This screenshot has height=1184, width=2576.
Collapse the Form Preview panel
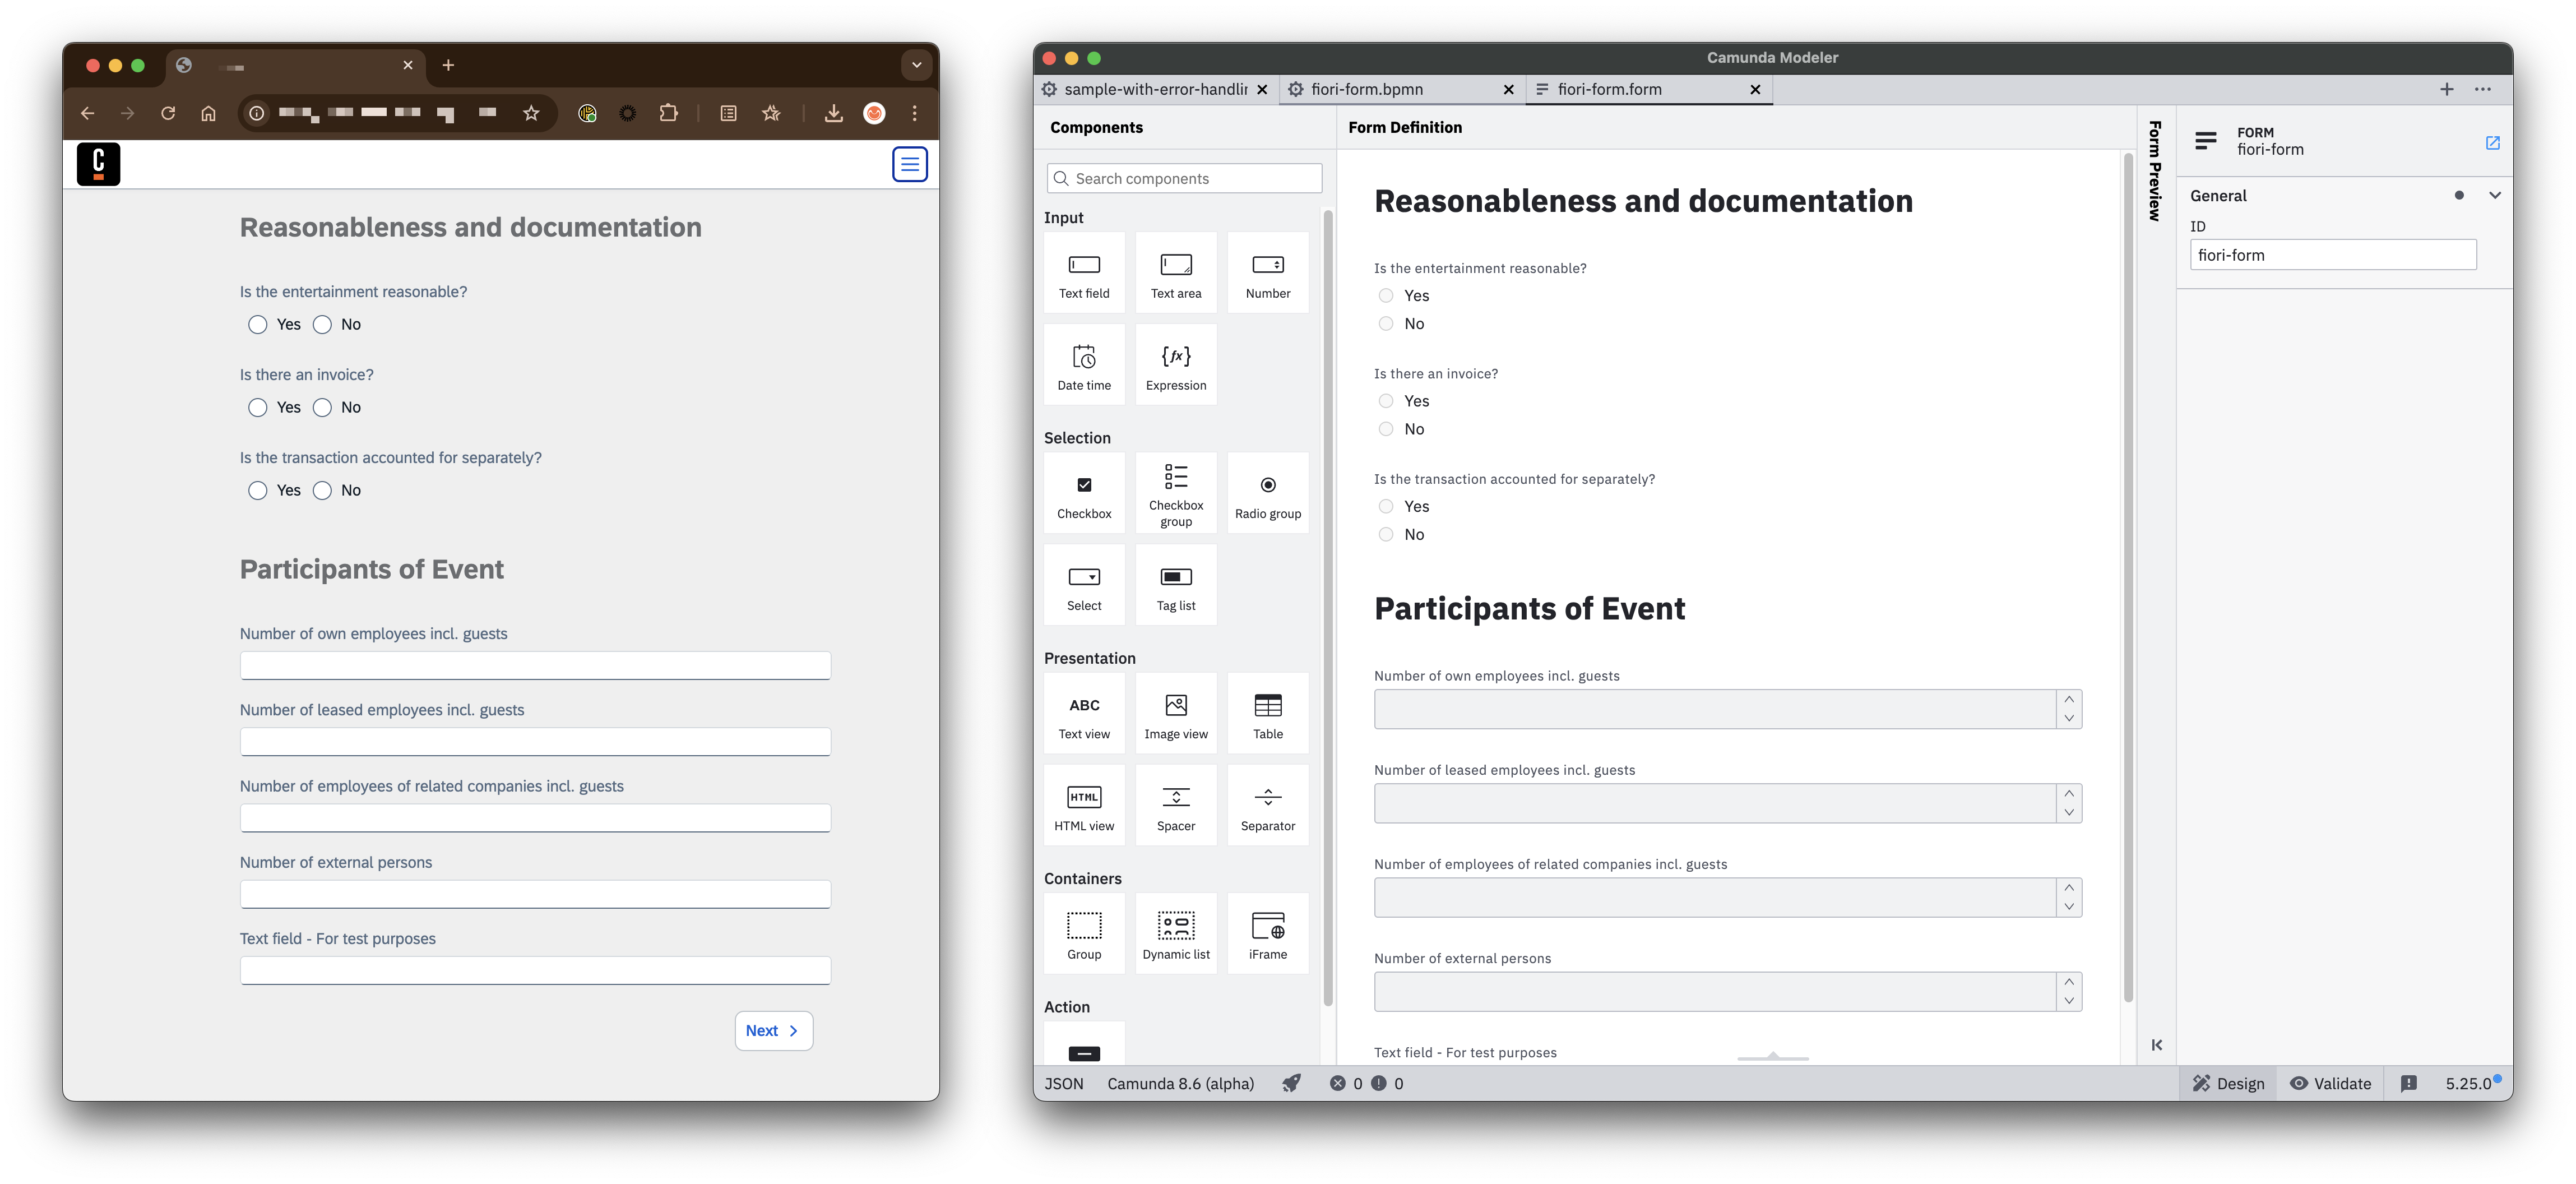coord(2156,1044)
